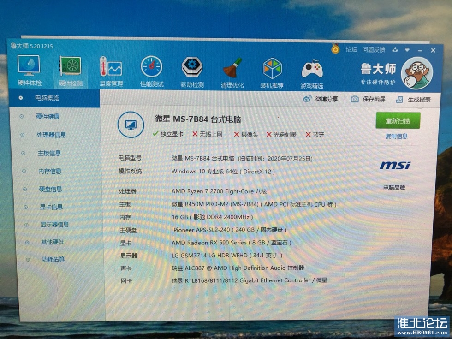The height and width of the screenshot is (339, 452).
Task: Click the 复制信息 link
Action: coord(396,136)
